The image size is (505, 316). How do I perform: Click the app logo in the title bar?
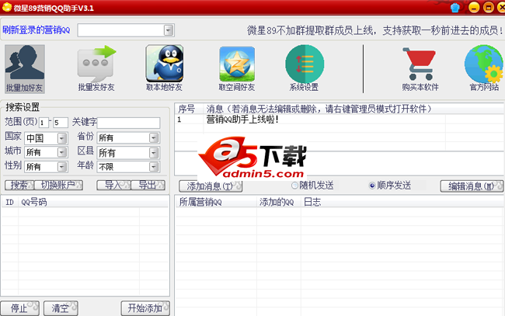click(x=7, y=8)
